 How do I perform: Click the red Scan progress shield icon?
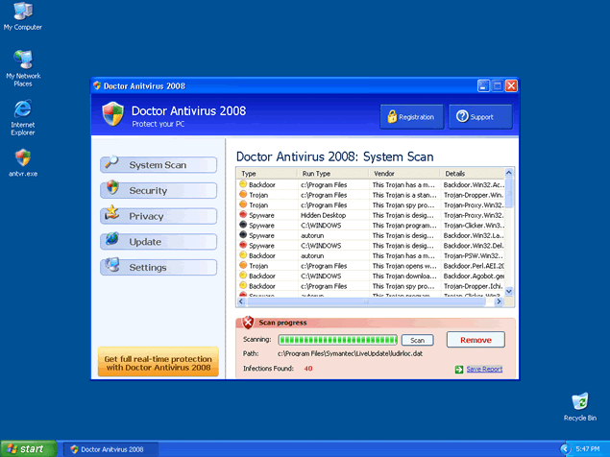click(x=248, y=323)
